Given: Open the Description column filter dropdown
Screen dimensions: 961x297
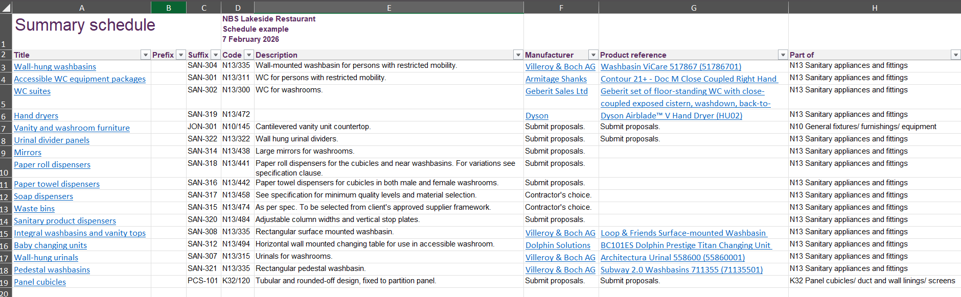Looking at the screenshot, I should [518, 55].
